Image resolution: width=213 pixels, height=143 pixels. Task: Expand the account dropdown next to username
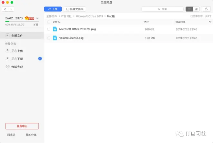click(37, 18)
